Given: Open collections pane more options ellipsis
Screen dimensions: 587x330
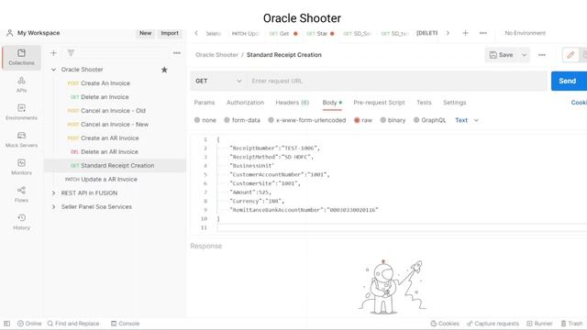Looking at the screenshot, I should 177,53.
